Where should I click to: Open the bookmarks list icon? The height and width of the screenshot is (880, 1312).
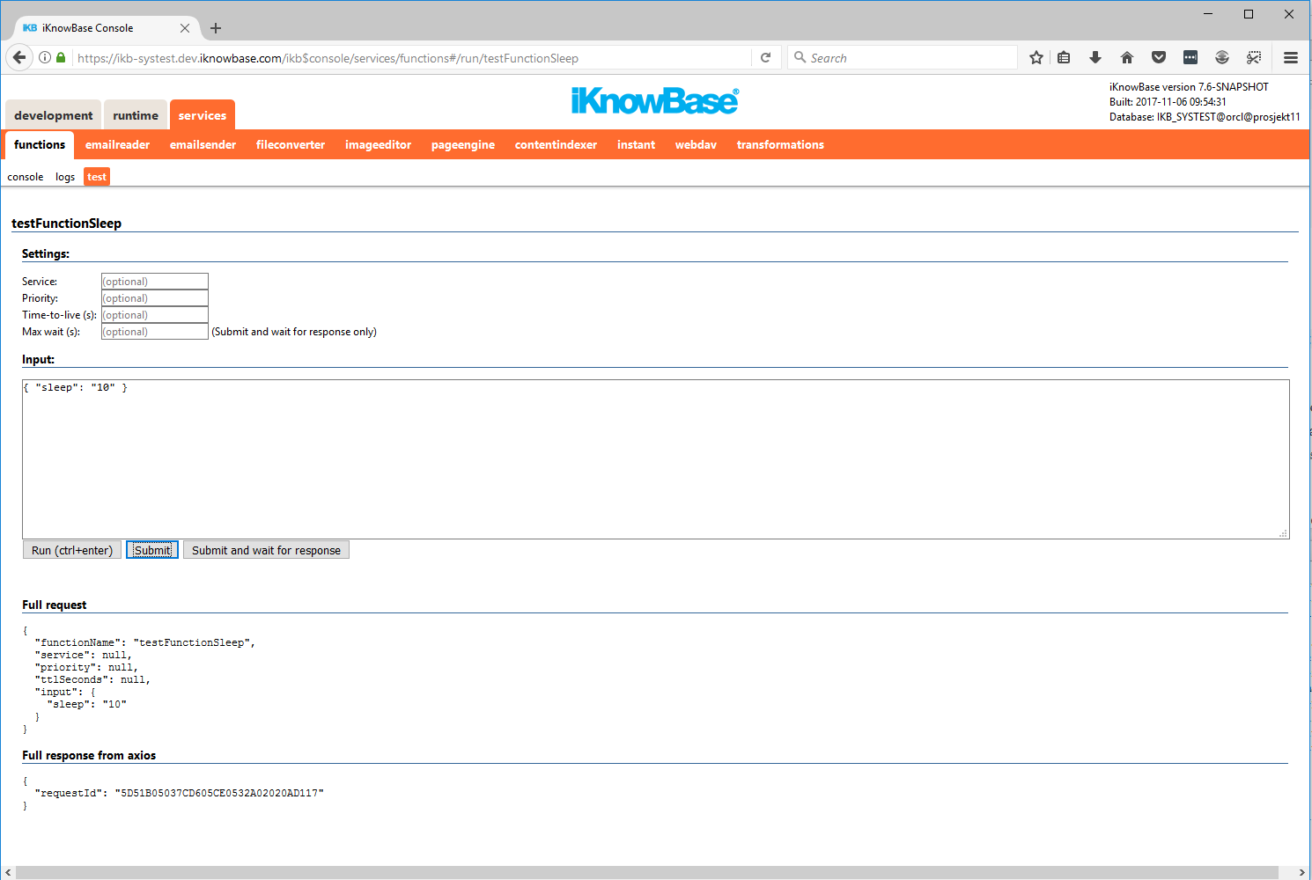(1064, 57)
